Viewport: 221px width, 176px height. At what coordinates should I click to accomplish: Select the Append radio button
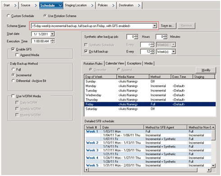click(x=119, y=70)
